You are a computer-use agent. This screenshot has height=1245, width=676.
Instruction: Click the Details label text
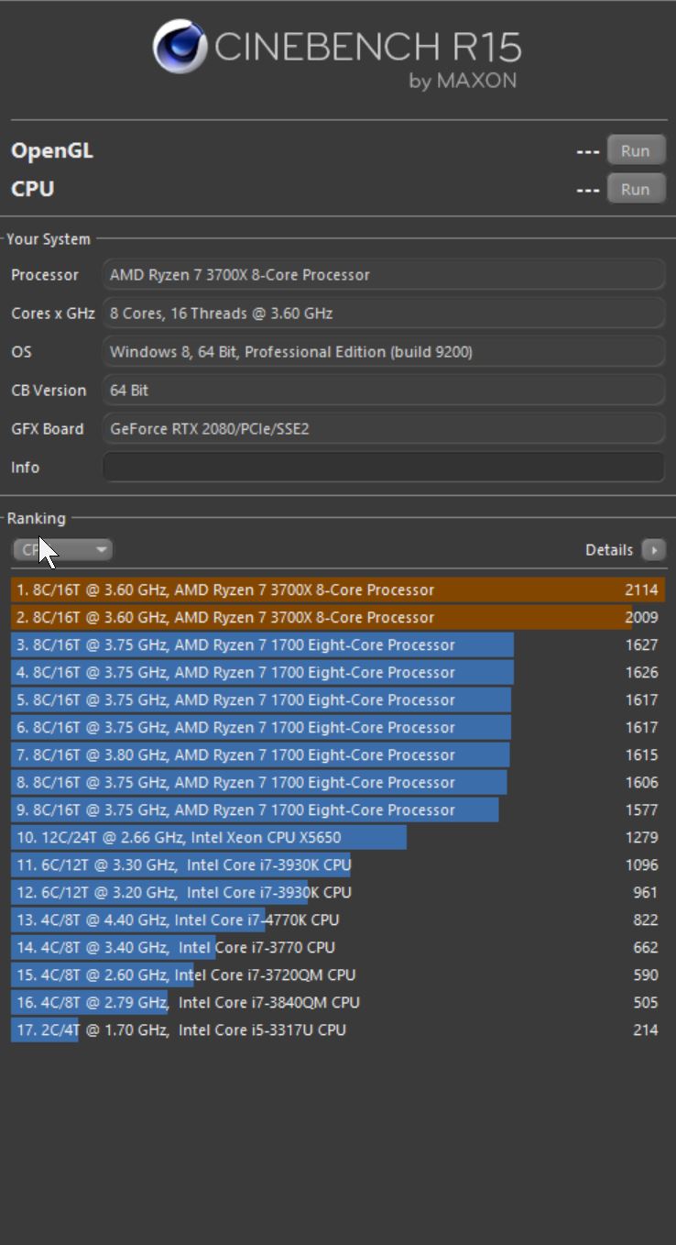click(609, 550)
